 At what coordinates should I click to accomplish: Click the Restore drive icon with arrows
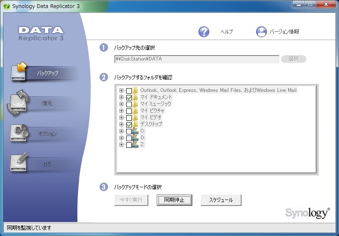(18, 103)
